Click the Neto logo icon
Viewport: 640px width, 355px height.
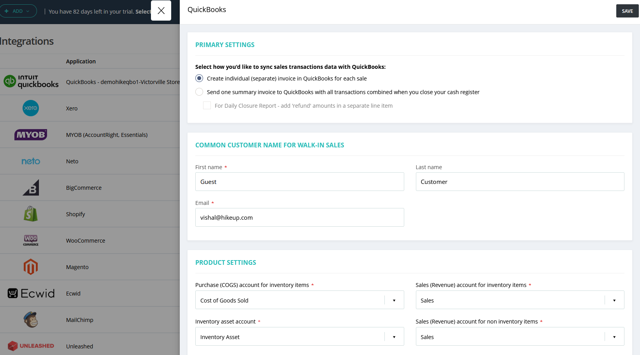[31, 161]
